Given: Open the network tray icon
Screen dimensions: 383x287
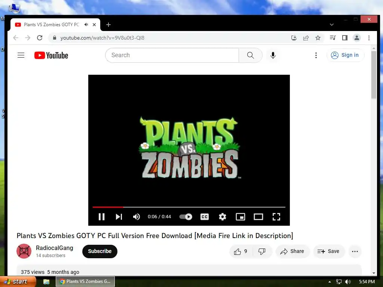Looking at the screenshot, I should (338, 282).
